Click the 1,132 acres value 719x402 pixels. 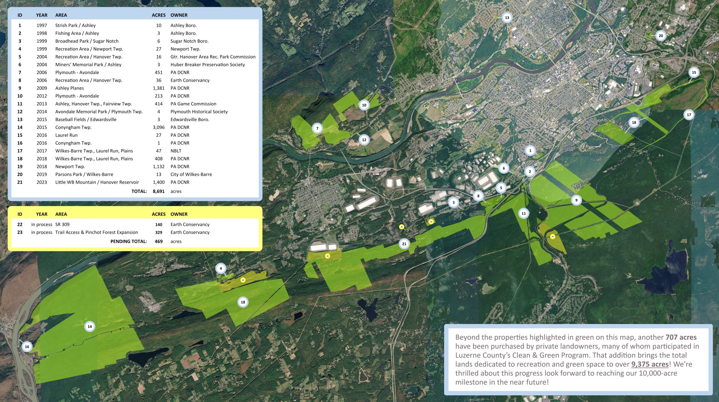(x=159, y=167)
